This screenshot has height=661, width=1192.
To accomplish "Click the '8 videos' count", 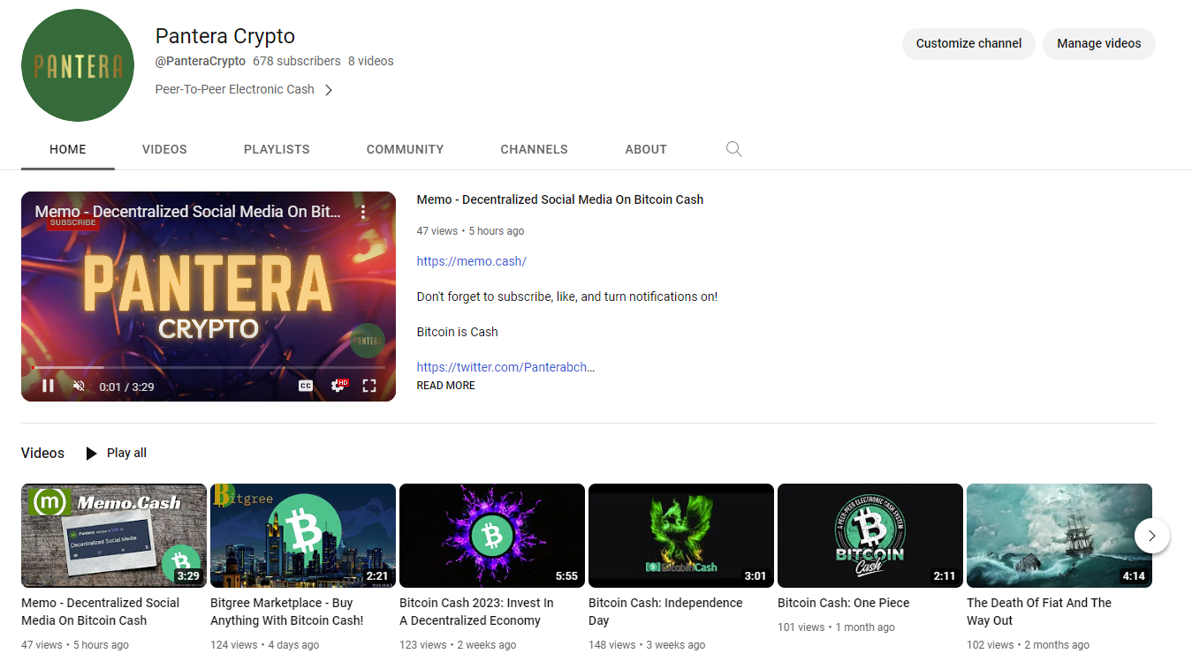I will (x=371, y=62).
